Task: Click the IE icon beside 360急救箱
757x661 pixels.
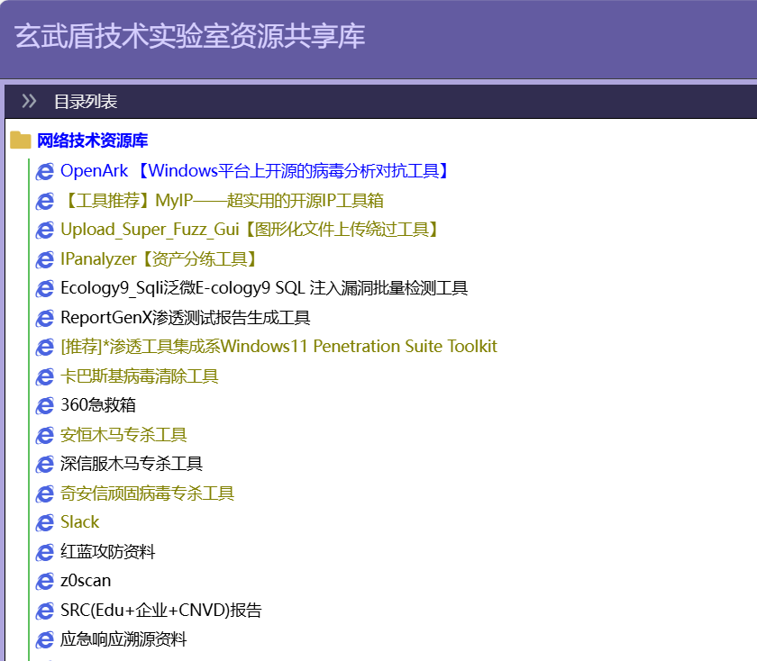Action: (45, 406)
